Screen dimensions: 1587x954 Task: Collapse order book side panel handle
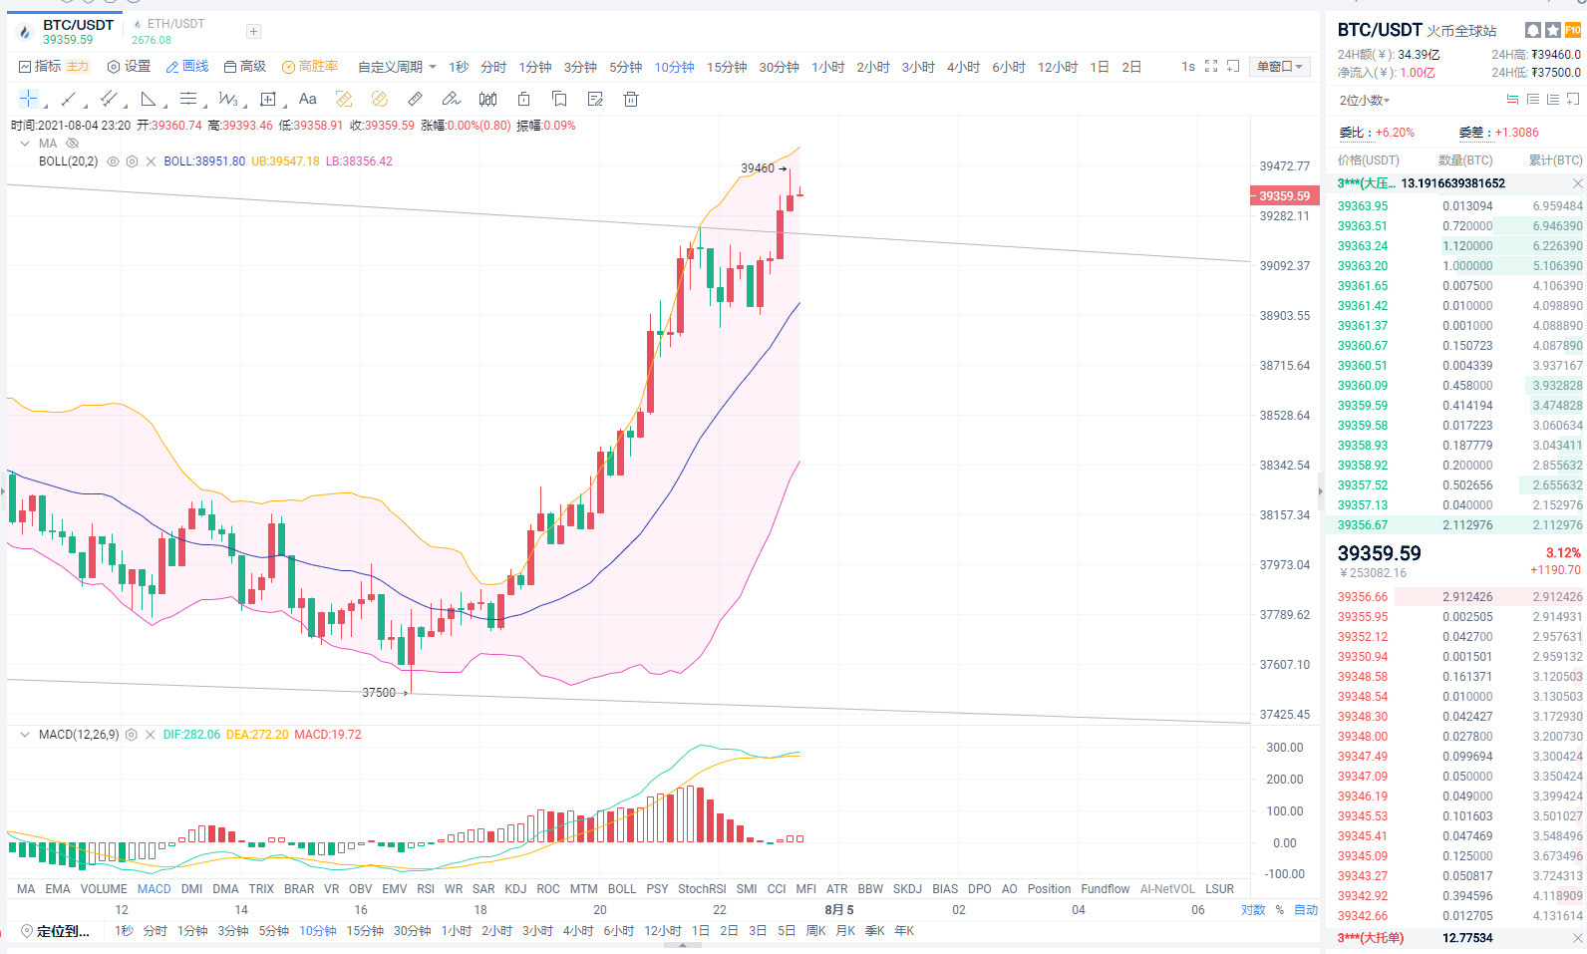tap(1321, 490)
